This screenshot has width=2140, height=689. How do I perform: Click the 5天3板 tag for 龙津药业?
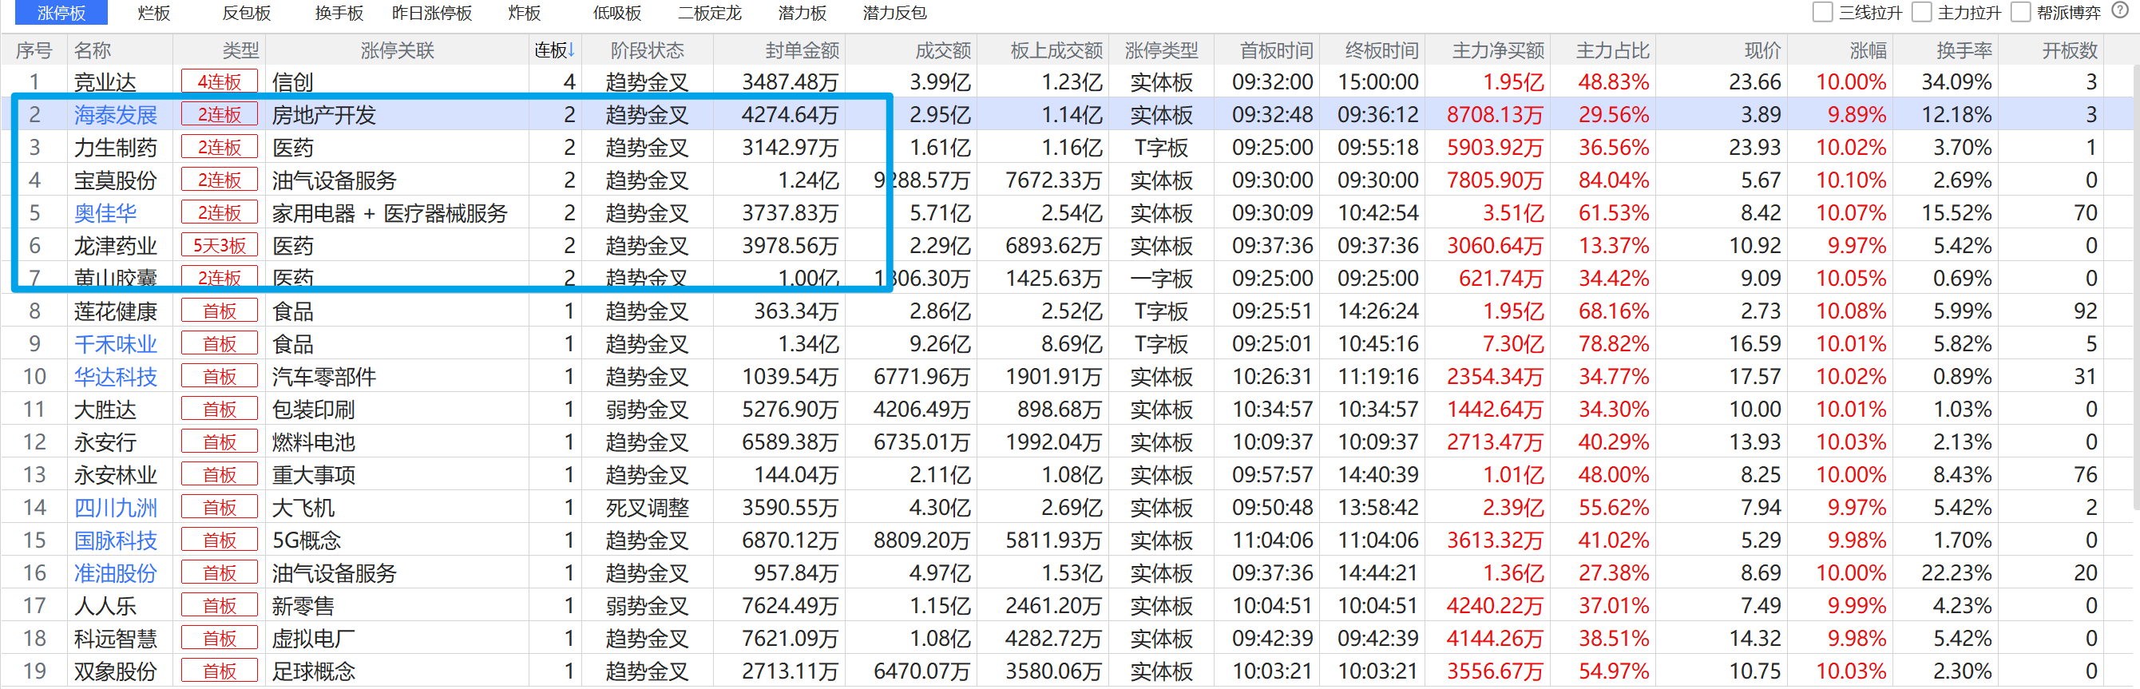220,246
